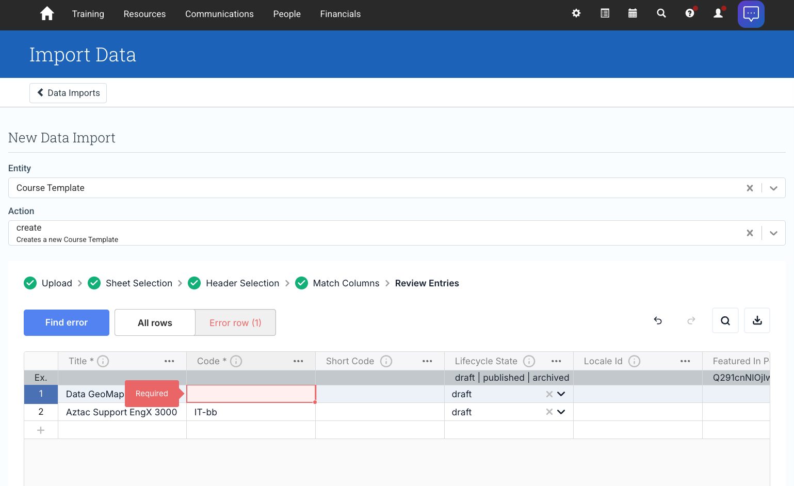Select row number 1 header
The height and width of the screenshot is (486, 794).
pos(41,394)
